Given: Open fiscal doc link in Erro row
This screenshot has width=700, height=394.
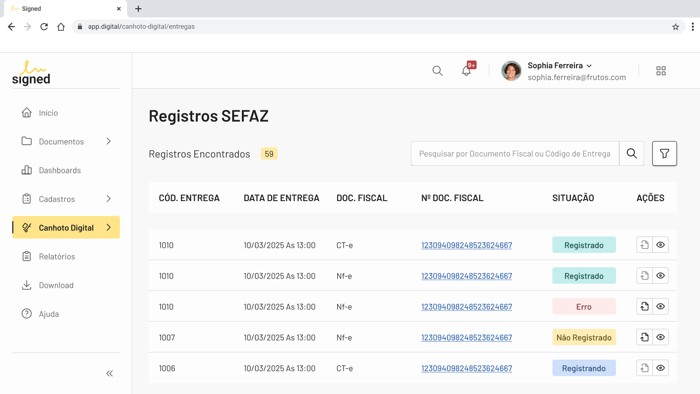Looking at the screenshot, I should tap(467, 307).
